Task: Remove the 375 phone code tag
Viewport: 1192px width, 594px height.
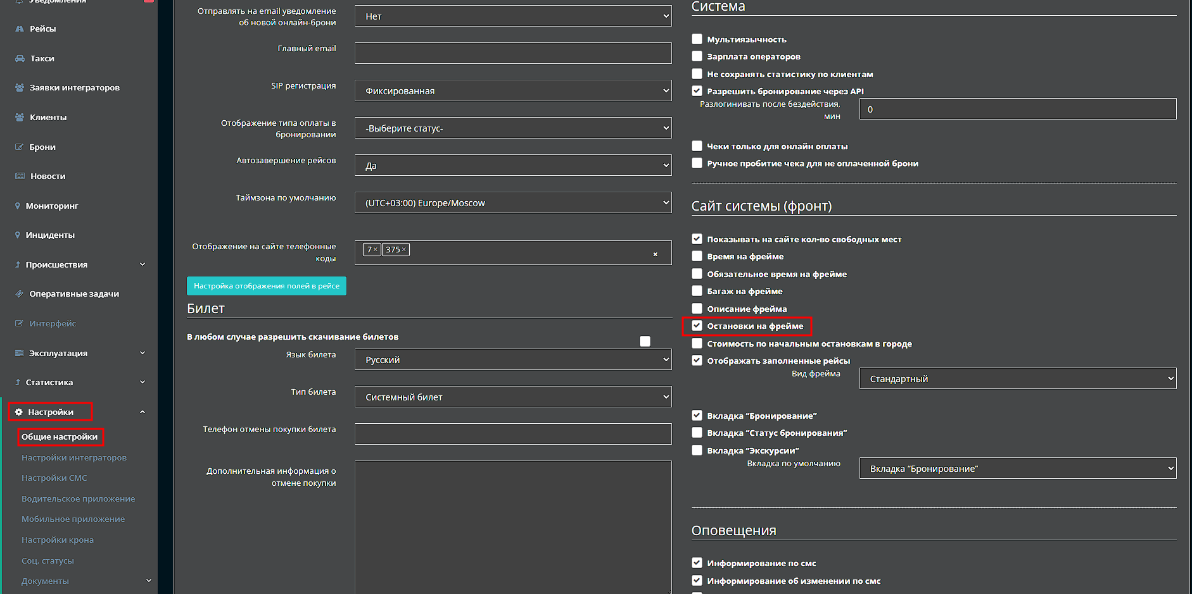Action: click(404, 250)
